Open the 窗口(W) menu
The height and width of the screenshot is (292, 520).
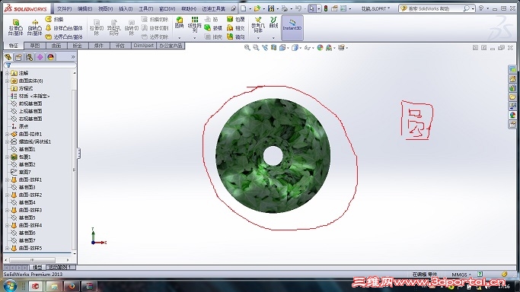pyautogui.click(x=167, y=8)
